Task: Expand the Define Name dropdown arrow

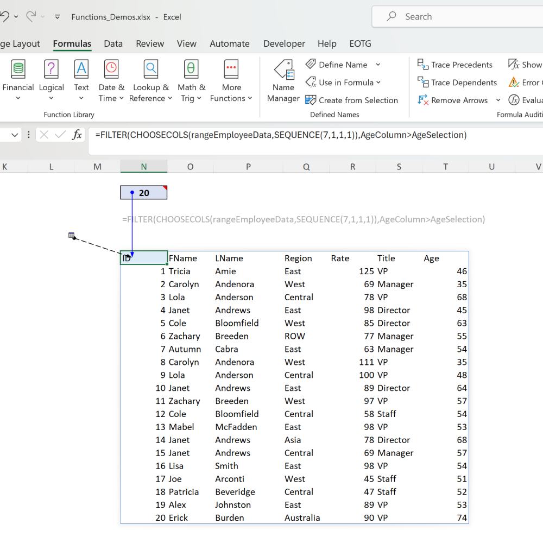Action: (378, 65)
